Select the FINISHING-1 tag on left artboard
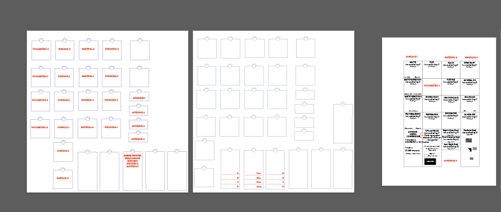The width and height of the screenshot is (501, 212). tap(111, 128)
